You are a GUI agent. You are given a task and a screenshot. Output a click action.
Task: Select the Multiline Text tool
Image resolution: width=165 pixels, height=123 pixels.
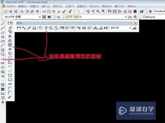tap(3, 102)
